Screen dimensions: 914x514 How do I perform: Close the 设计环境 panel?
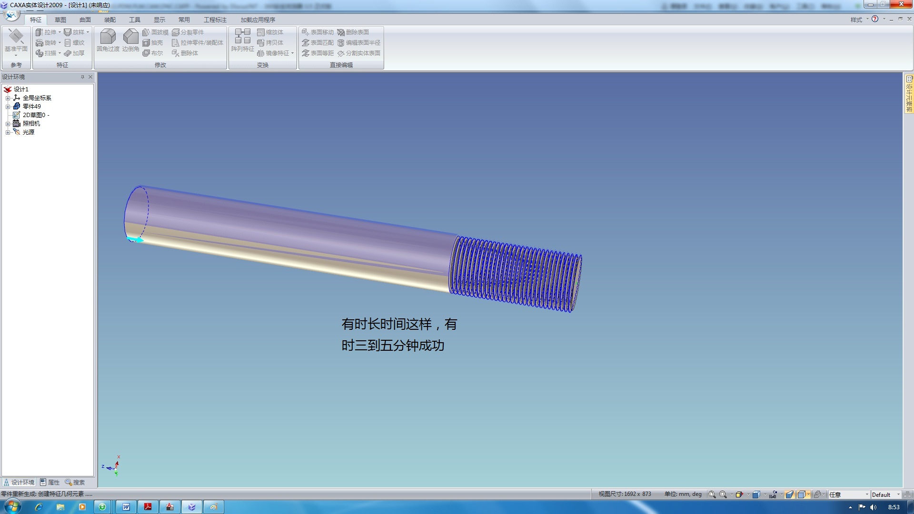pos(90,77)
